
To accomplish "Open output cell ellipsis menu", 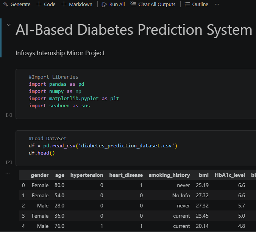I will pyautogui.click(x=8, y=173).
